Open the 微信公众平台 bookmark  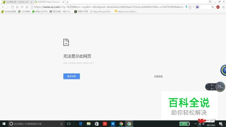(40, 11)
